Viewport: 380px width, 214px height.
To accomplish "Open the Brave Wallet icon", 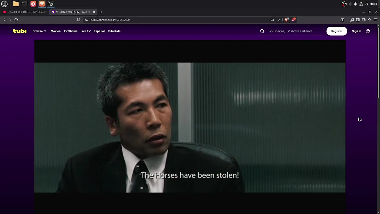I will coord(364,20).
